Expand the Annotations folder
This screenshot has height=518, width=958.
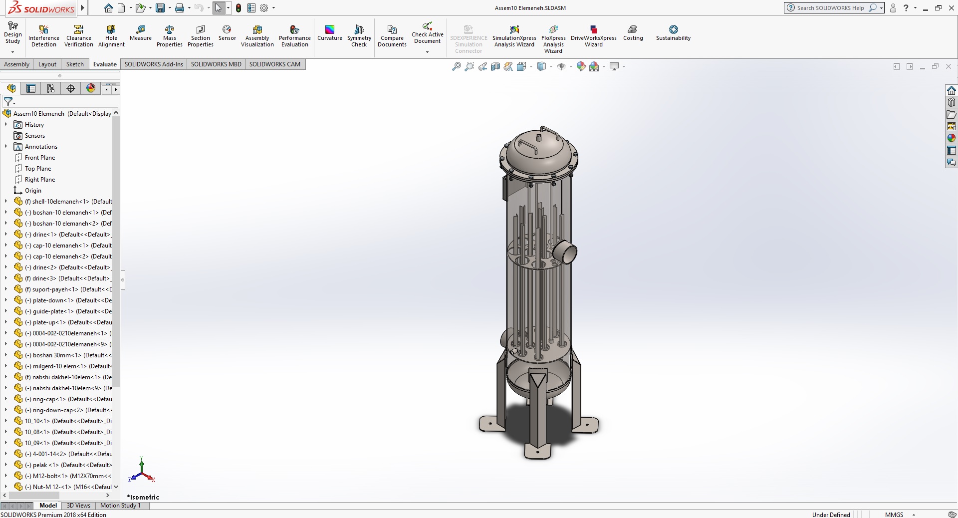click(6, 146)
